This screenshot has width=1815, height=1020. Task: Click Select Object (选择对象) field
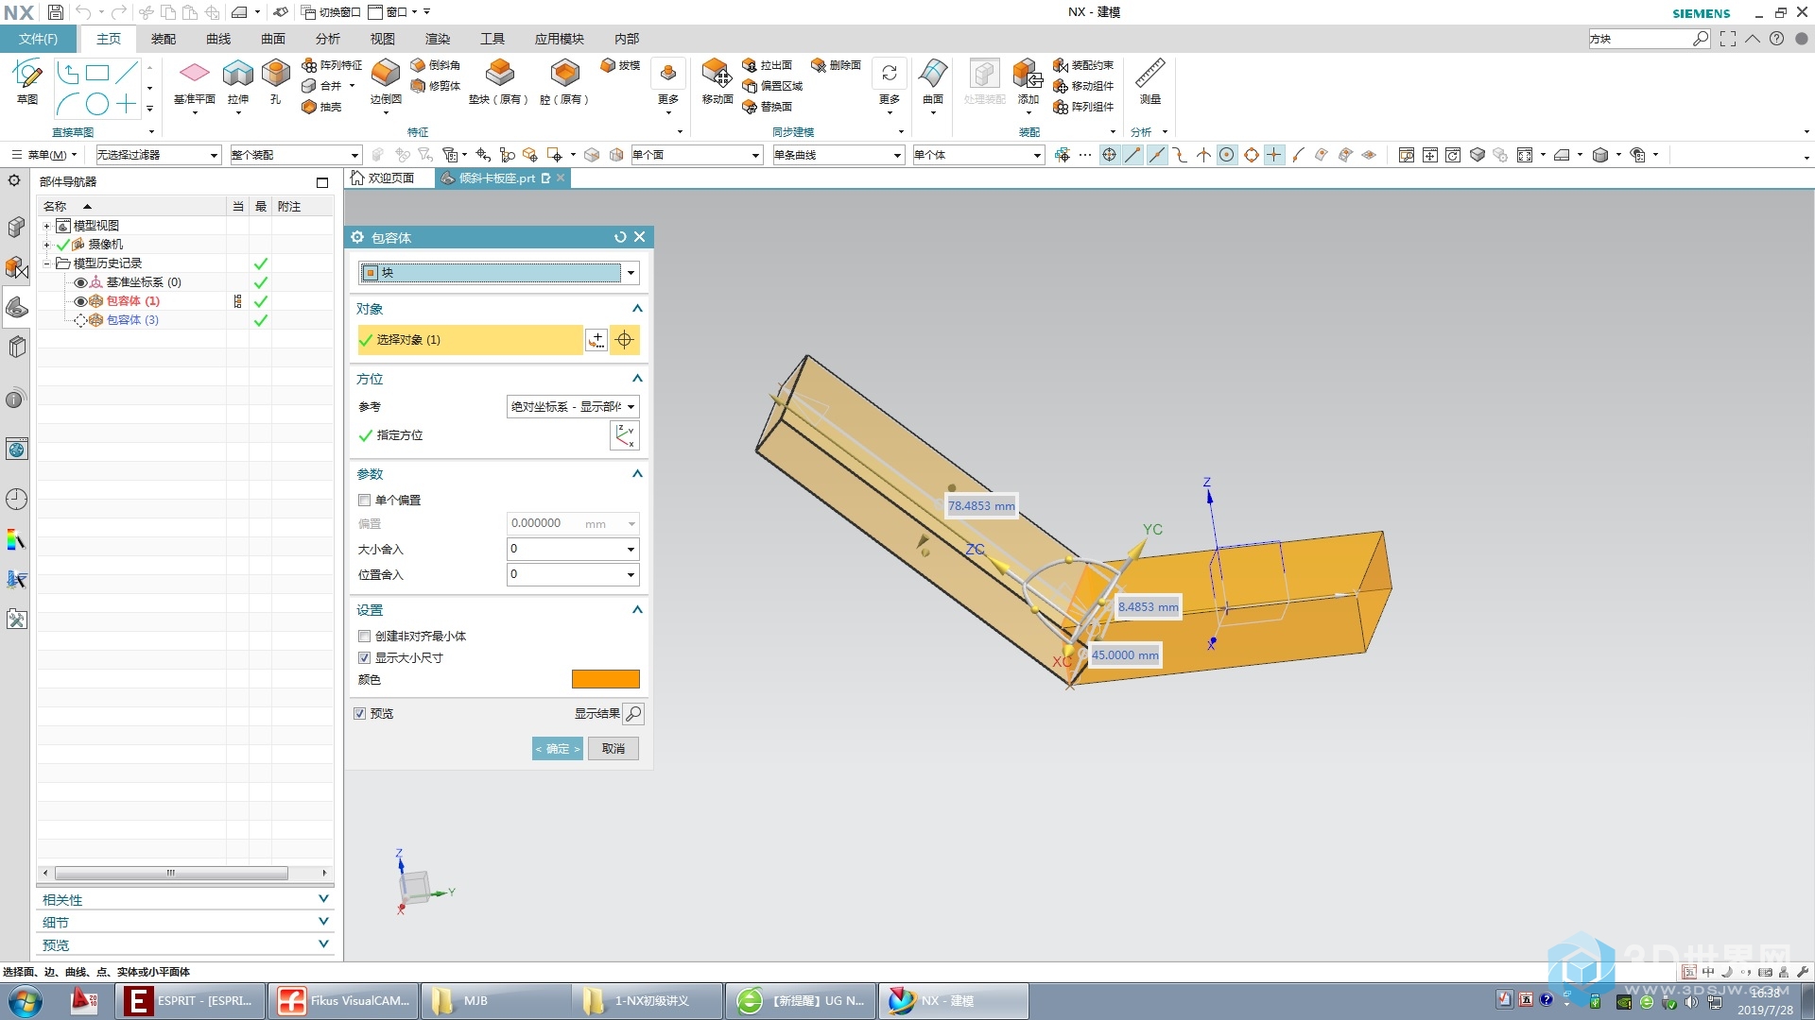[x=470, y=340]
